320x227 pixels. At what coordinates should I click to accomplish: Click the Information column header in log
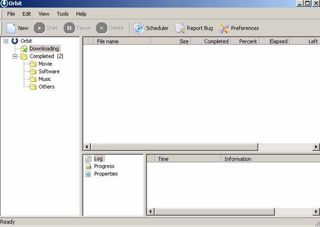point(271,159)
